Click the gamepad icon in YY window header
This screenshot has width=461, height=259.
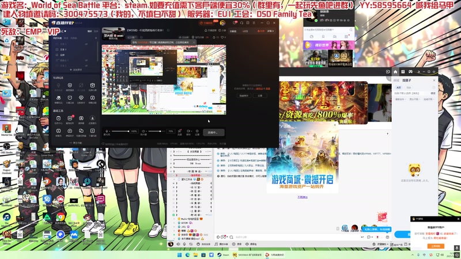(411, 71)
